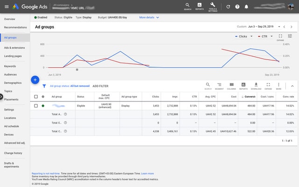
Task: Go to Change history in sidebar
Action: click(x=13, y=153)
